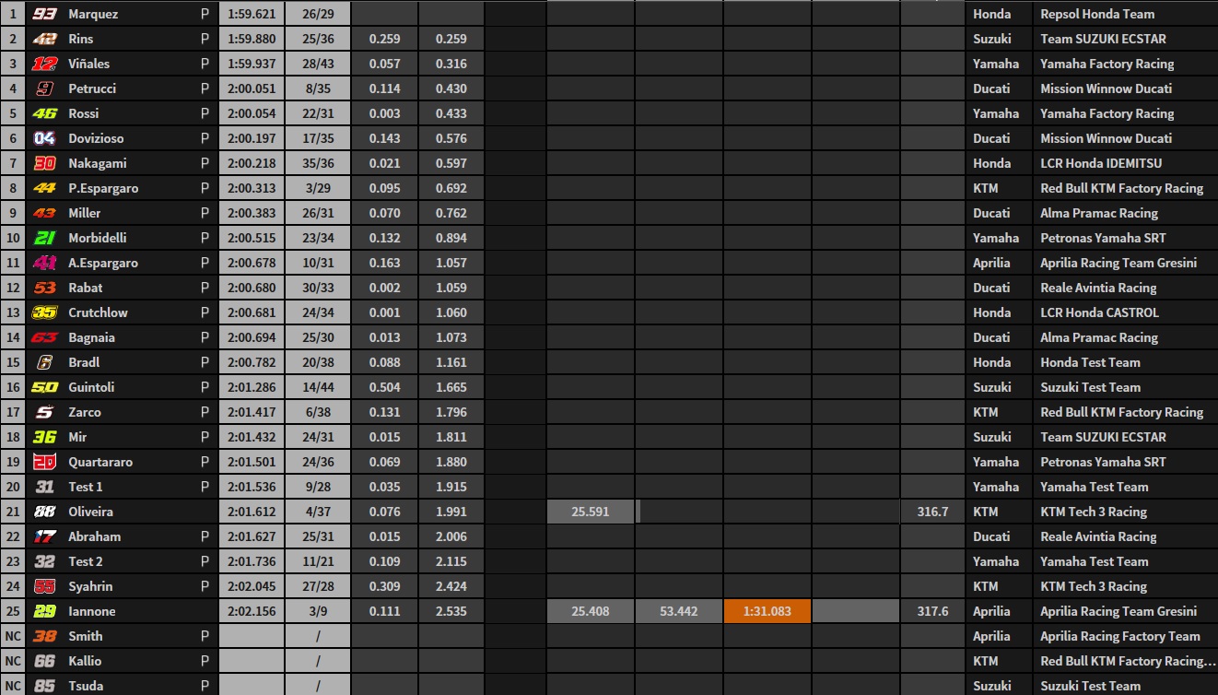The height and width of the screenshot is (695, 1218).
Task: Click Iannone's sector time 53.442
Action: tap(679, 611)
